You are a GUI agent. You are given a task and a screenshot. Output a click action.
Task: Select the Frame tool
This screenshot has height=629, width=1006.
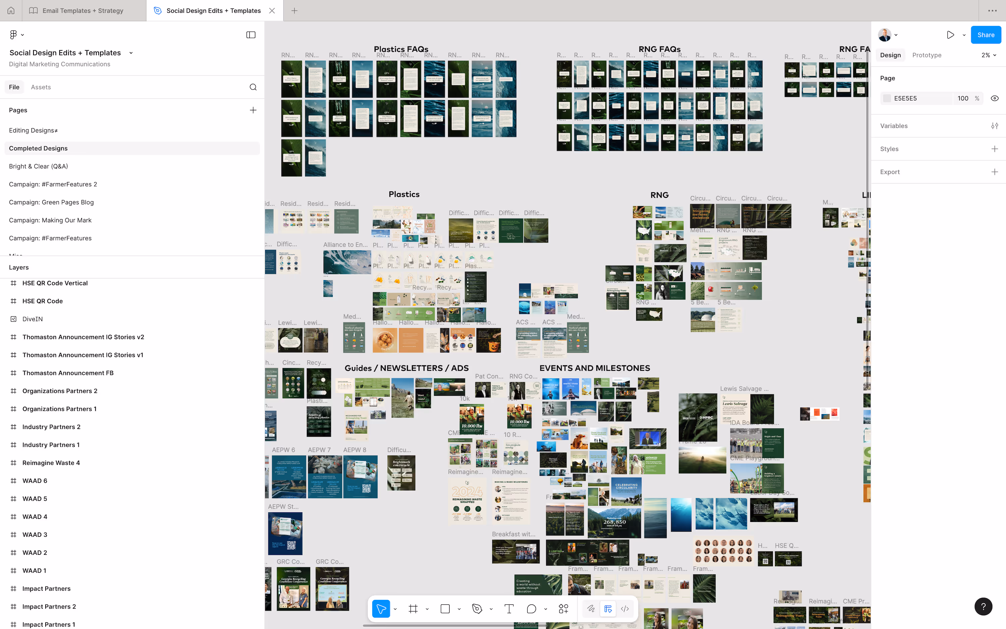413,609
